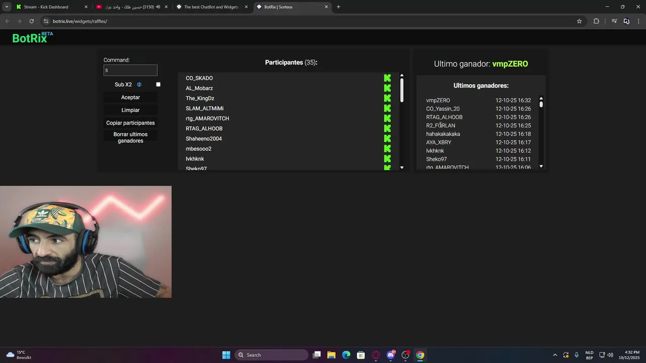The height and width of the screenshot is (363, 646).
Task: Open File Explorer from taskbar
Action: pos(331,355)
